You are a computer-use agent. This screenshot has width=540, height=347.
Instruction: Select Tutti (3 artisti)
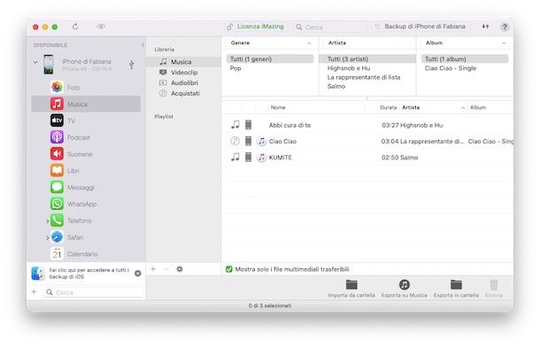coord(367,58)
